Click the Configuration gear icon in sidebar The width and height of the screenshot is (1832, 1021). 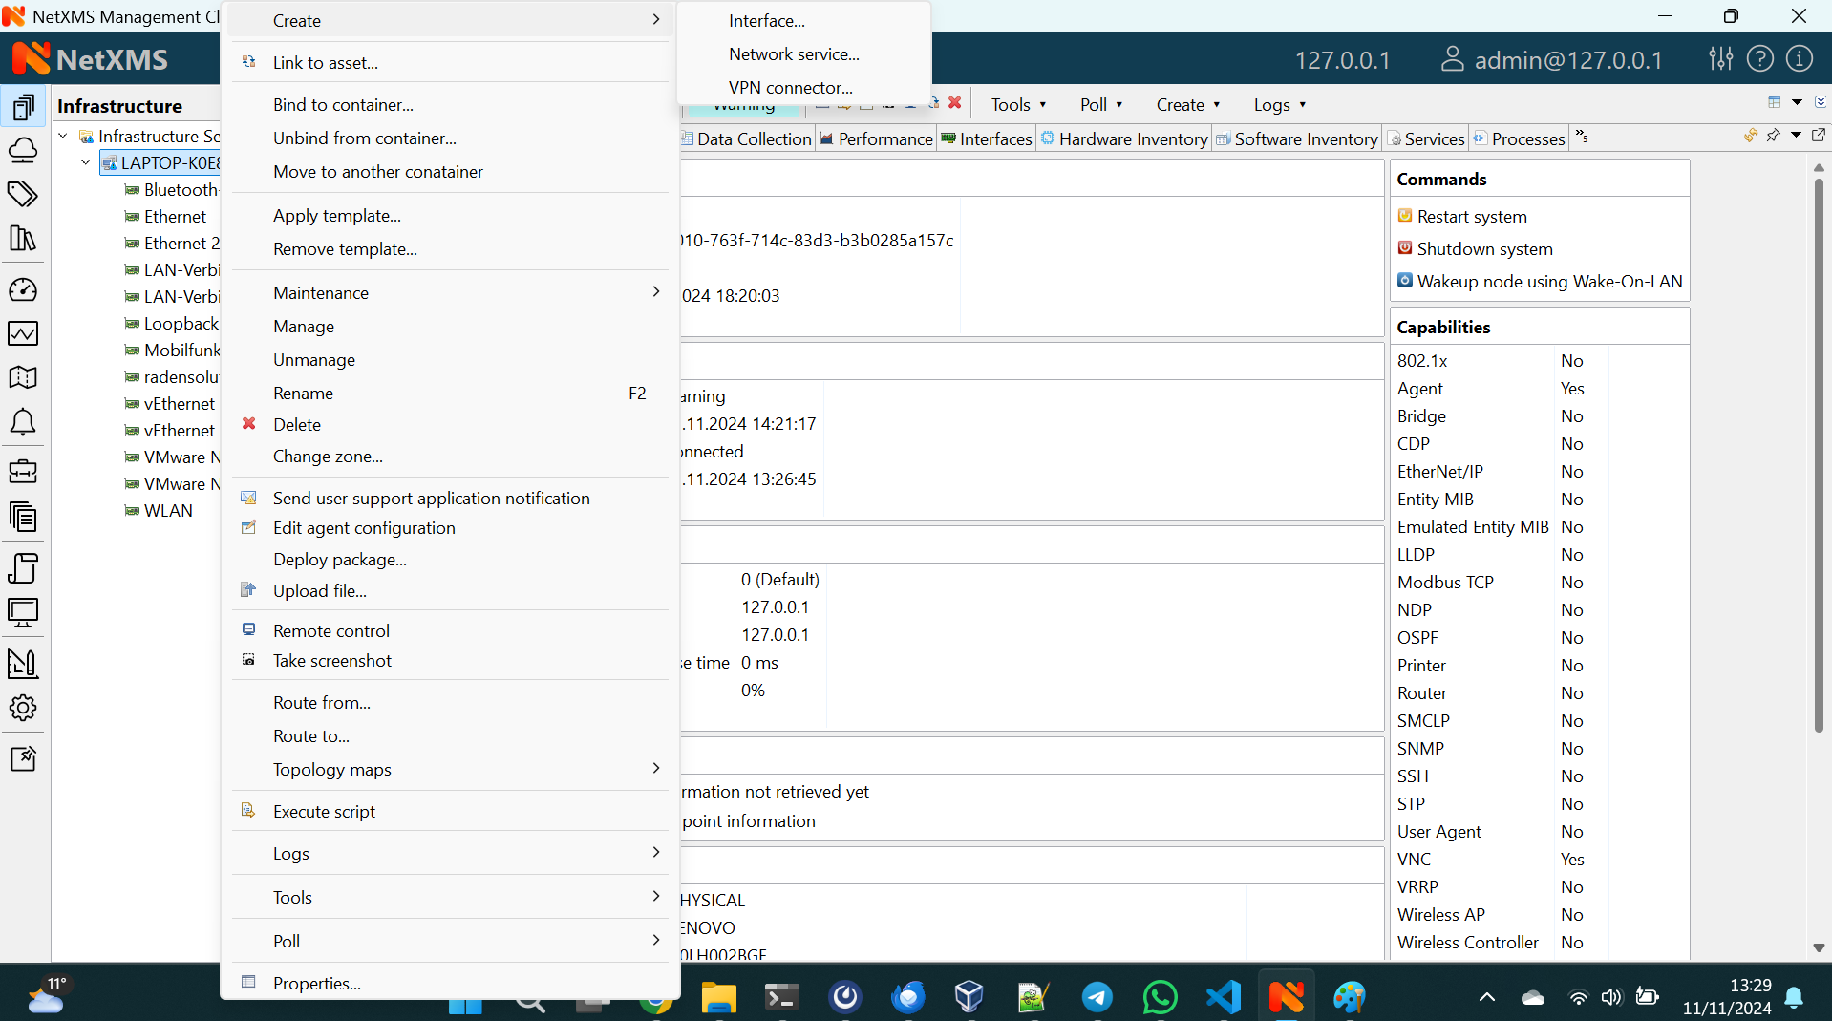click(23, 708)
